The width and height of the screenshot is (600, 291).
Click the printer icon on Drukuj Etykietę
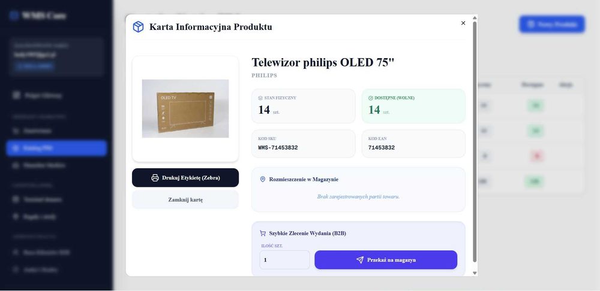[155, 178]
